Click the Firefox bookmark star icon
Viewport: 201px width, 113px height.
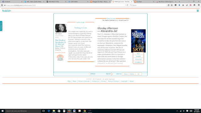tap(168, 5)
